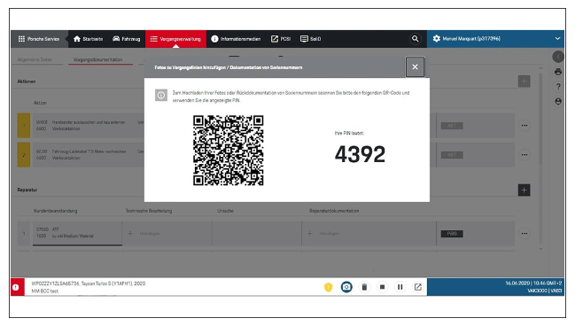
Task: Open more options for the ATF repair row
Action: [524, 234]
